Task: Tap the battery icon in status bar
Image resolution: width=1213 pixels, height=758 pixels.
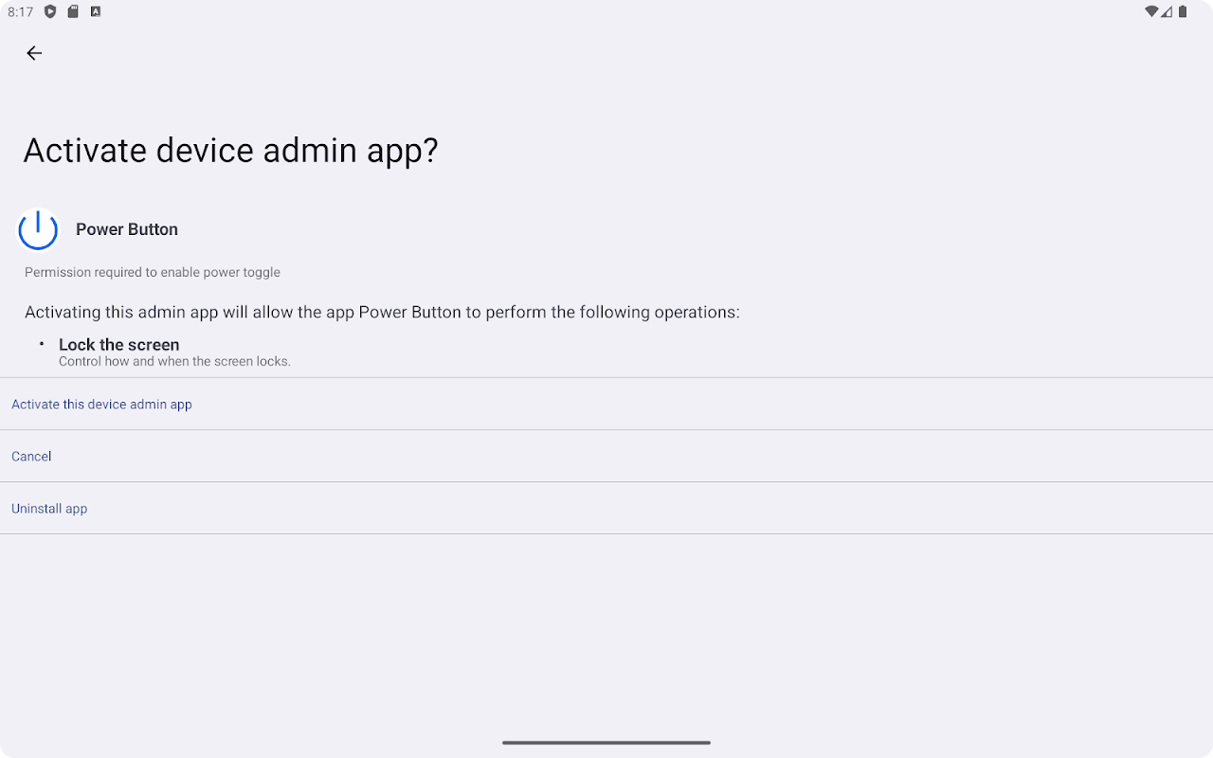Action: [1183, 12]
